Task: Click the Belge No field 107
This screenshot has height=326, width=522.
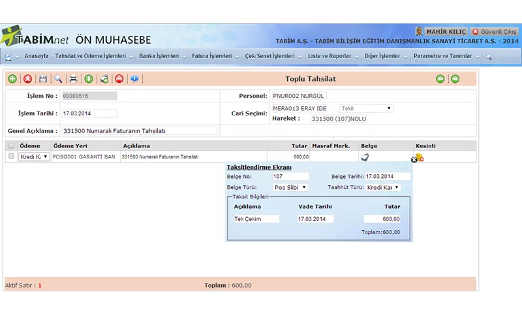Action: point(290,176)
